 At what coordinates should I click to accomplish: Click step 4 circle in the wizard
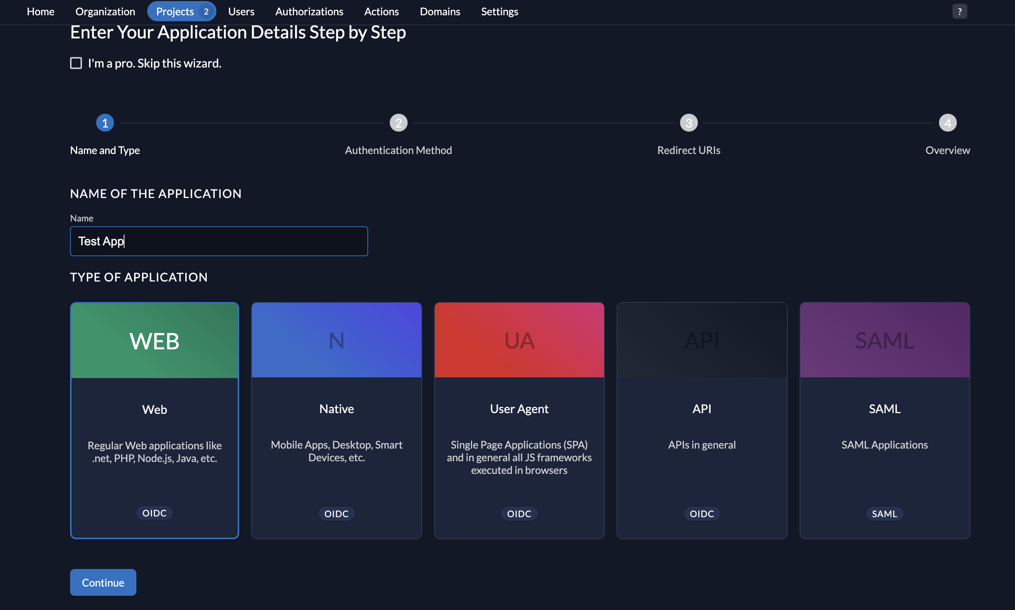947,122
